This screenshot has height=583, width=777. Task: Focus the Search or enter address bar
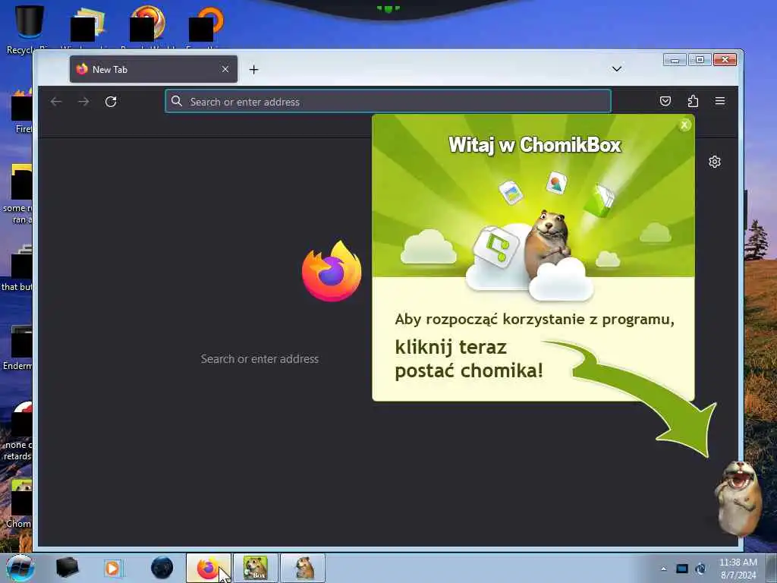pos(388,102)
